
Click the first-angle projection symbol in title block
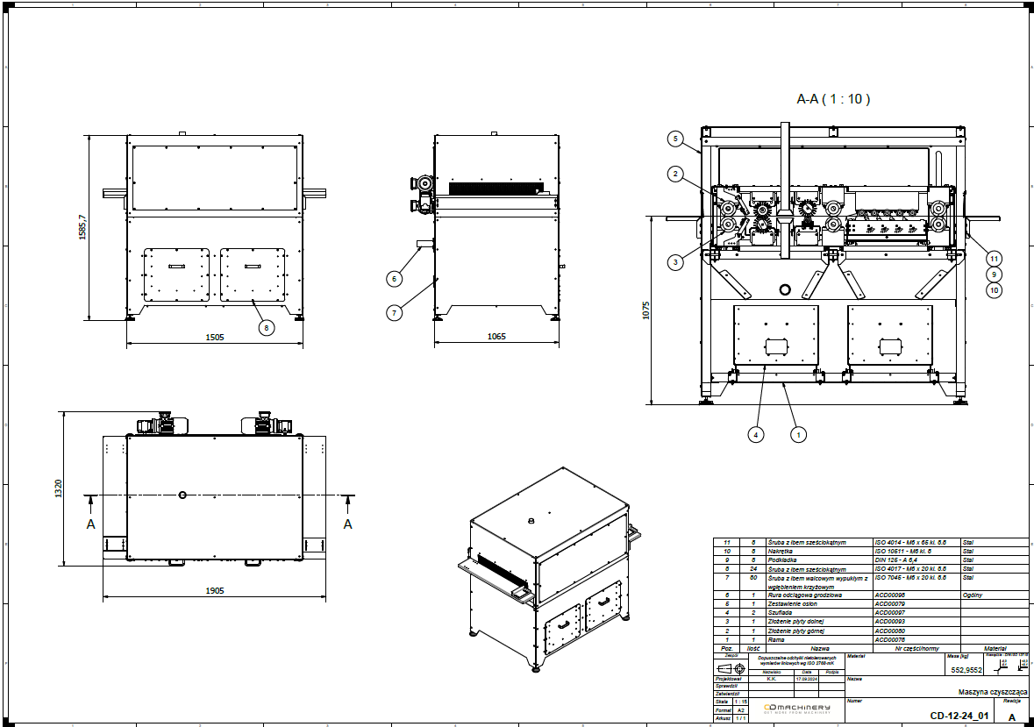(732, 669)
